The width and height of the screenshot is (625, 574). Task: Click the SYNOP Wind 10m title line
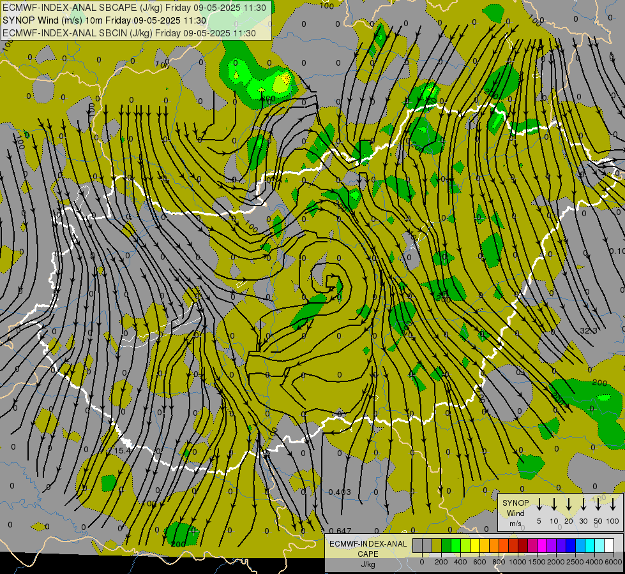[x=105, y=20]
